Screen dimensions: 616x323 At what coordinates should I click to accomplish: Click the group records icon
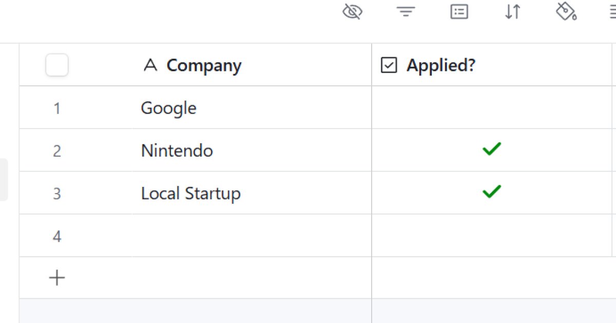click(459, 12)
